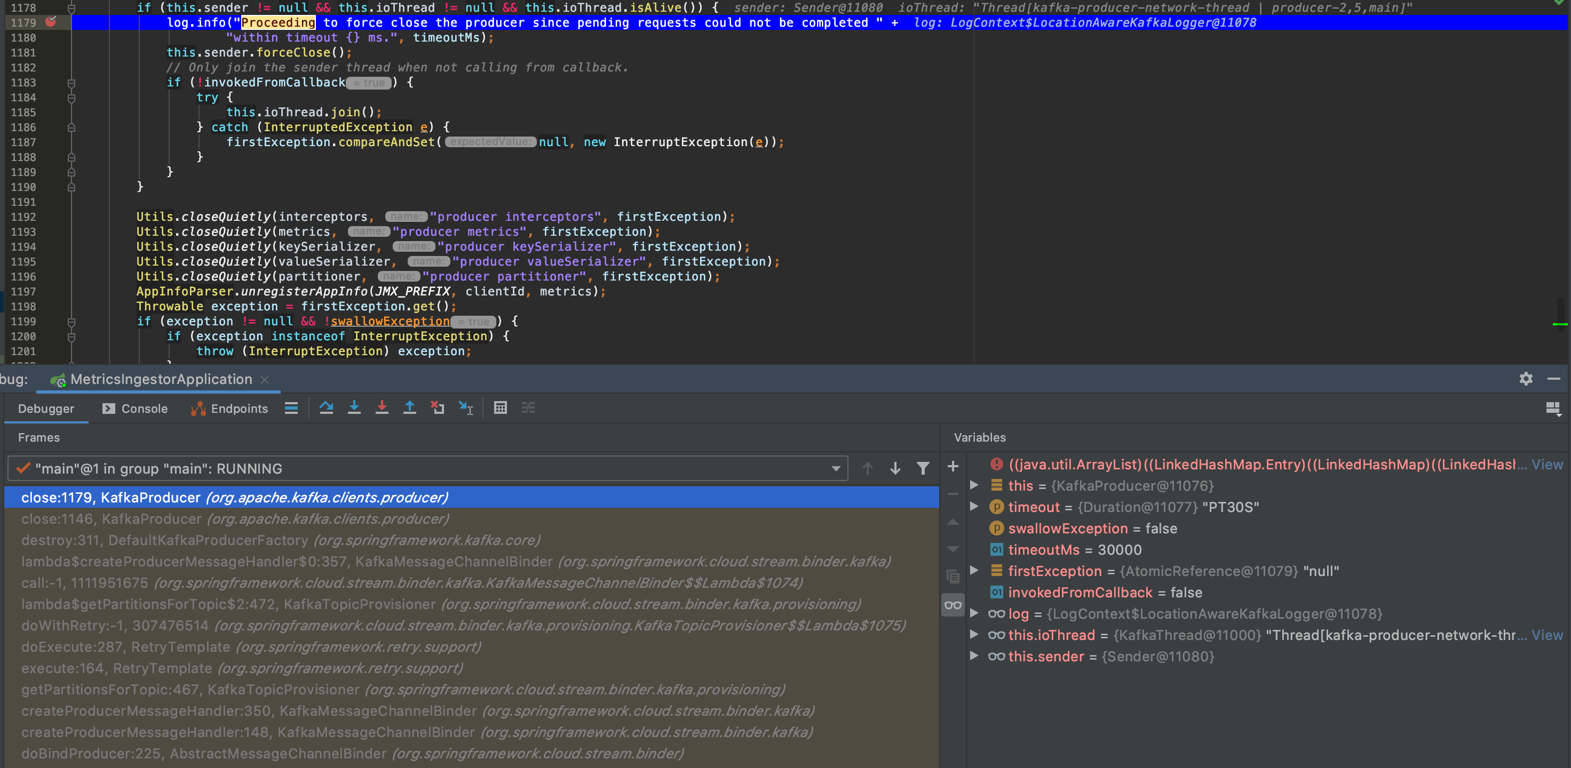Click the Step Over debugger icon

click(x=326, y=408)
